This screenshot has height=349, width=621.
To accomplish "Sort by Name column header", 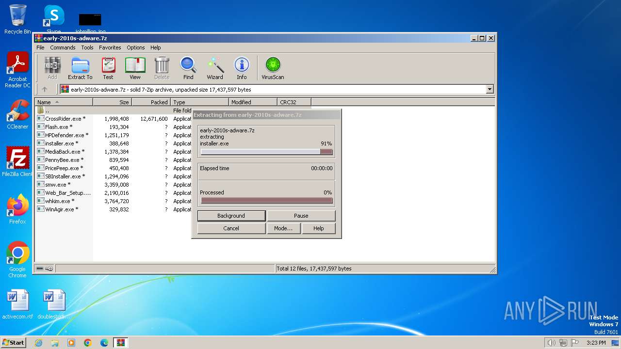I will point(64,102).
